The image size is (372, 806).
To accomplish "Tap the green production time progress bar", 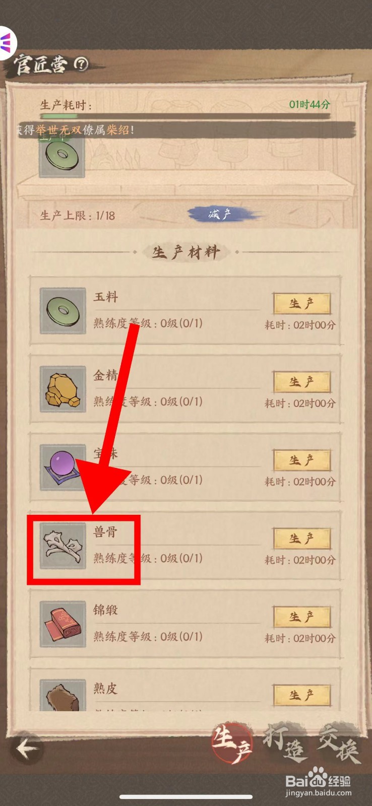I will point(185,117).
